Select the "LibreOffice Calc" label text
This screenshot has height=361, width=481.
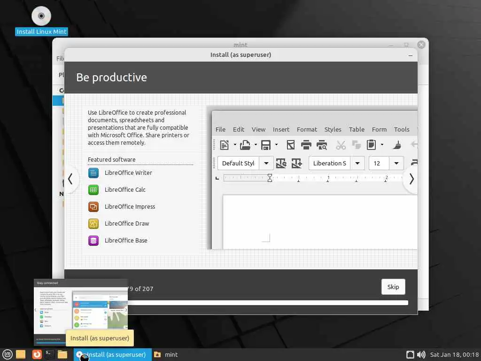(125, 190)
